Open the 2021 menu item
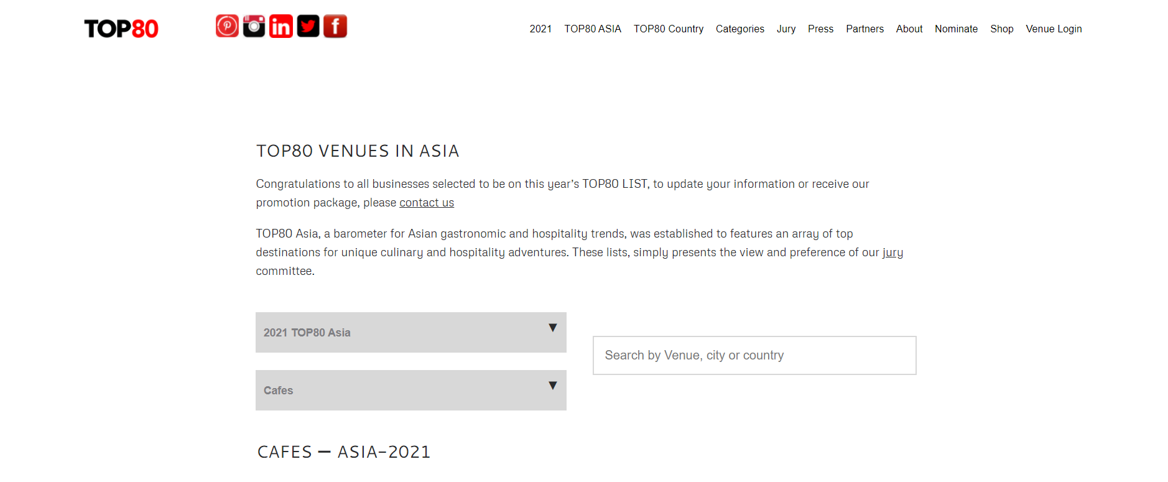Screen dimensions: 1168x482 click(x=540, y=29)
